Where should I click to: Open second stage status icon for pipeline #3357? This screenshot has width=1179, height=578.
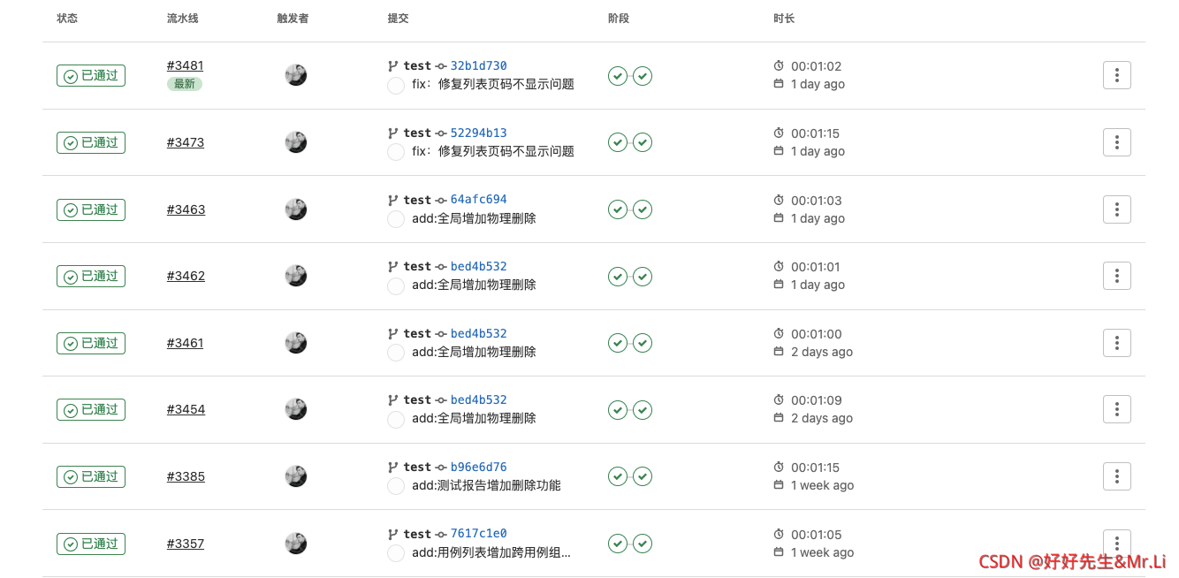643,544
